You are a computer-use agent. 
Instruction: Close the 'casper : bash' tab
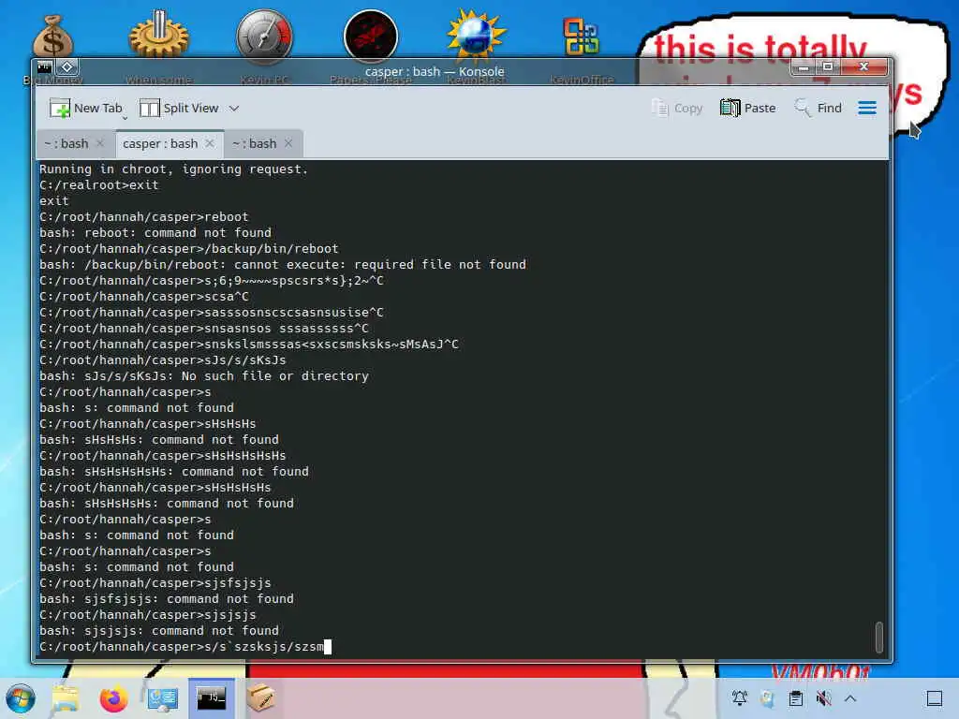pos(210,143)
